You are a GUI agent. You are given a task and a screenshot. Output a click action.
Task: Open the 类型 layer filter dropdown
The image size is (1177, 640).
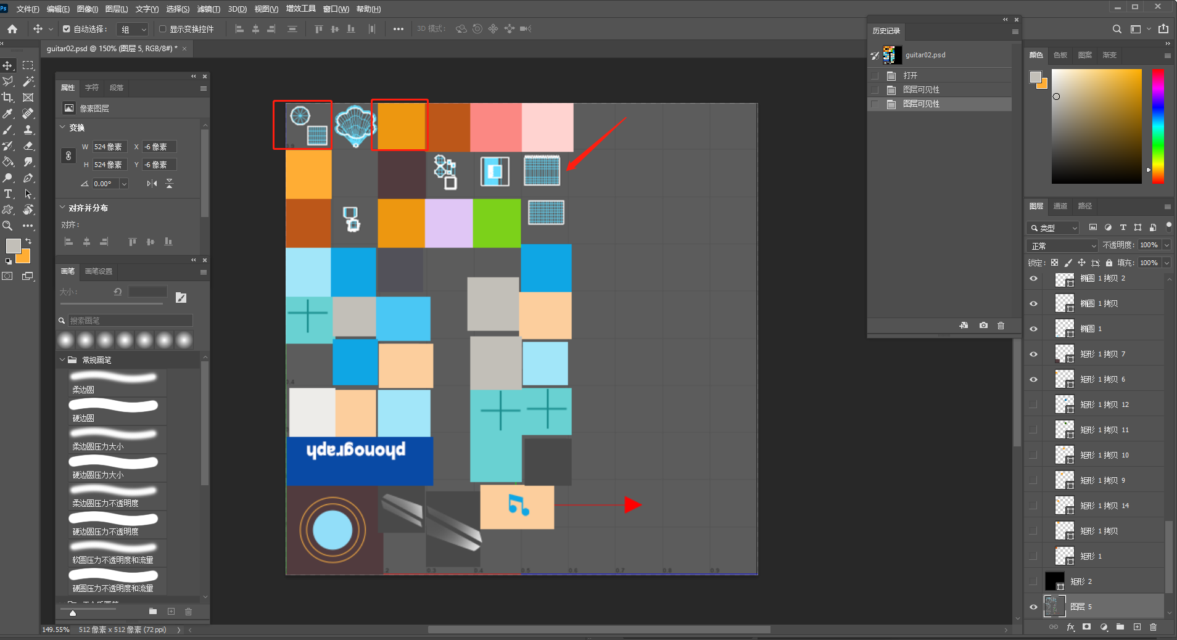point(1053,228)
